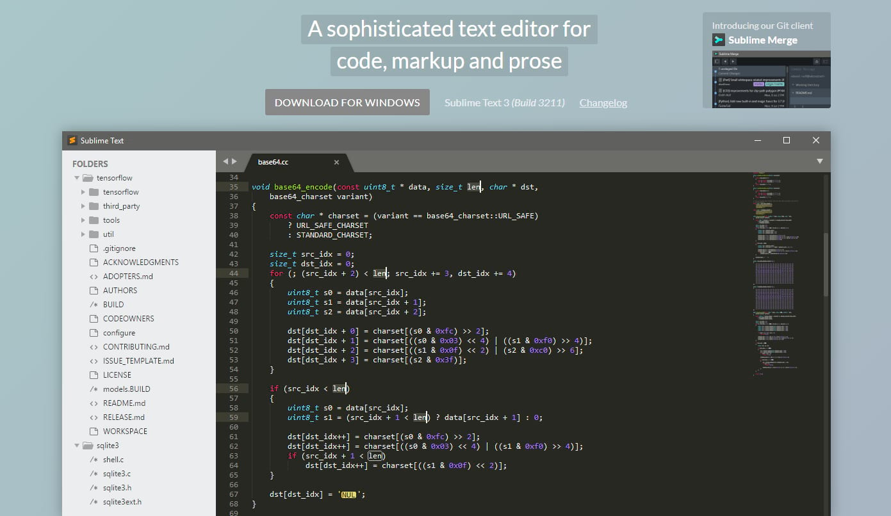
Task: Click the file icon next to LICENSE
Action: click(x=94, y=375)
